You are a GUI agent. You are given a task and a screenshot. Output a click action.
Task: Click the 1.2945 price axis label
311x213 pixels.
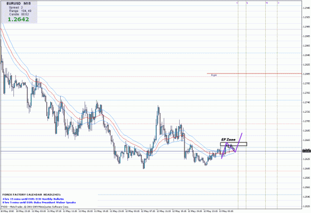pos(307,8)
